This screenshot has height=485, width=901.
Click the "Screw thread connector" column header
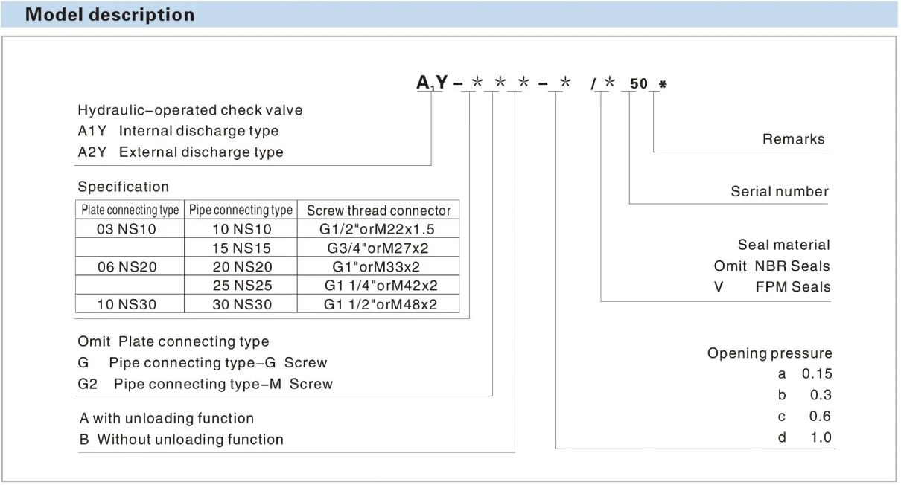378,211
